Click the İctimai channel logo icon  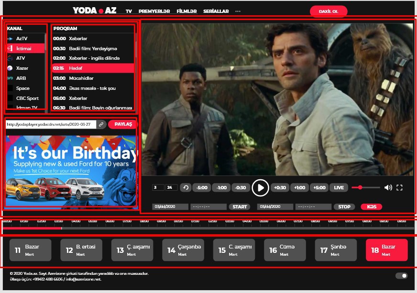(x=10, y=48)
